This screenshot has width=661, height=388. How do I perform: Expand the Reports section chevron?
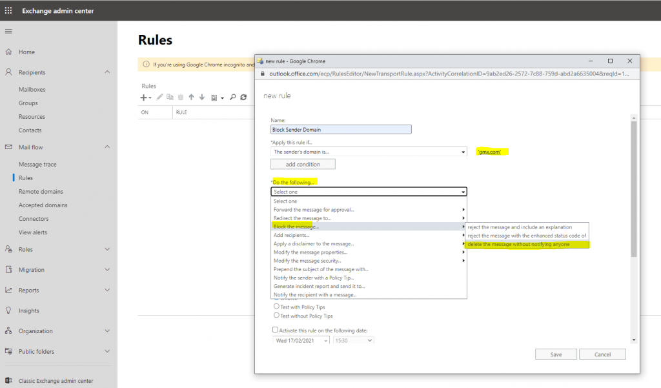[107, 290]
